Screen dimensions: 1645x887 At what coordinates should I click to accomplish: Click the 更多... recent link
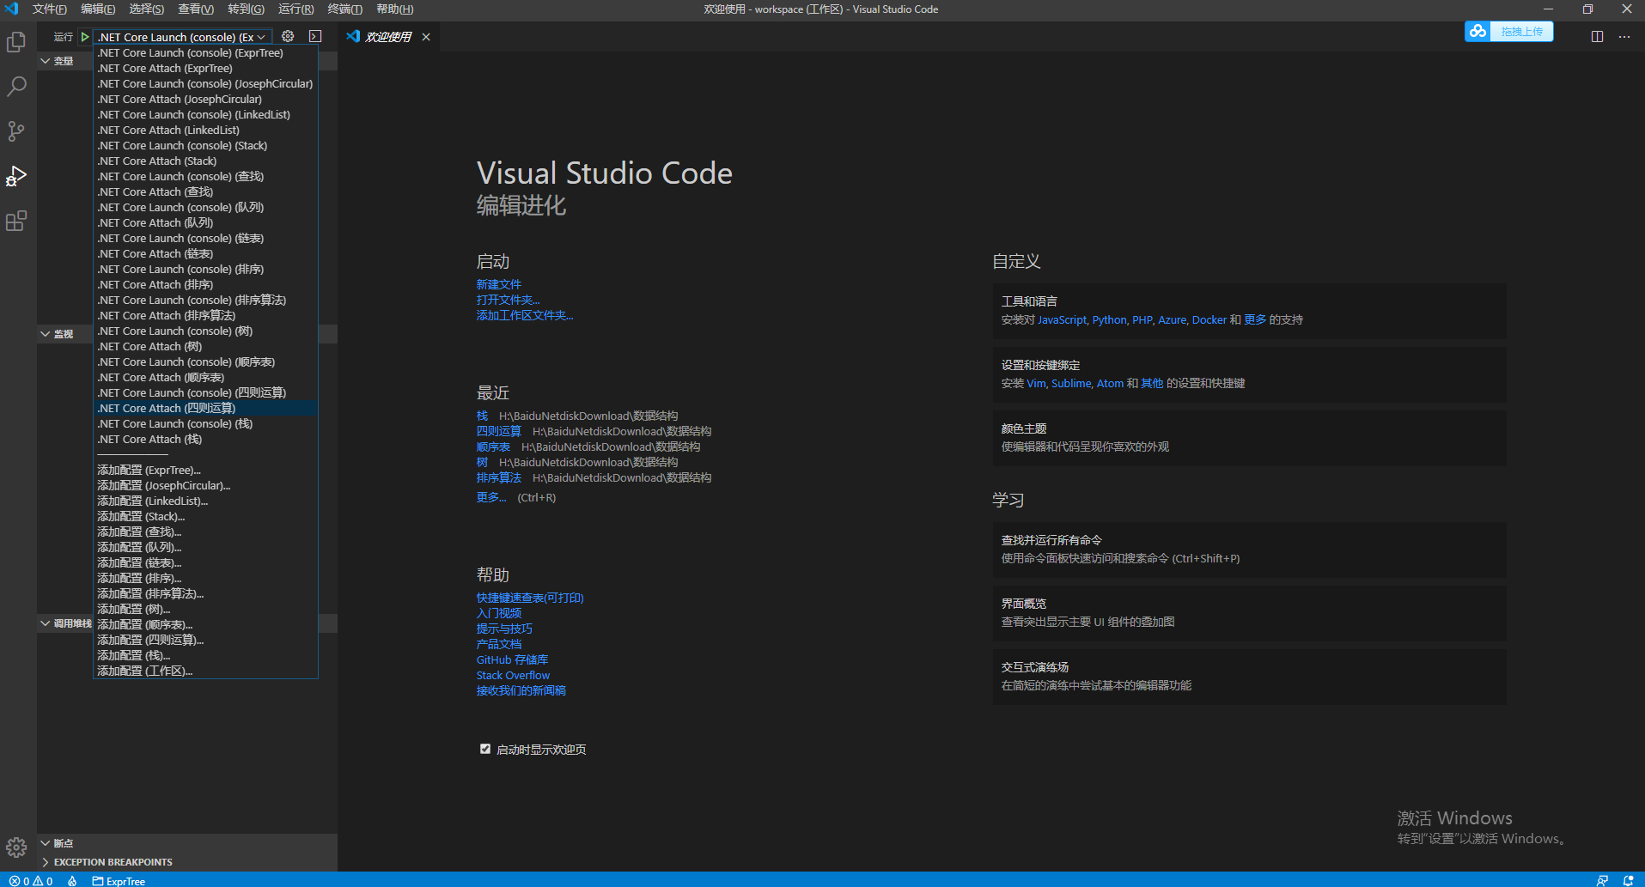point(491,497)
